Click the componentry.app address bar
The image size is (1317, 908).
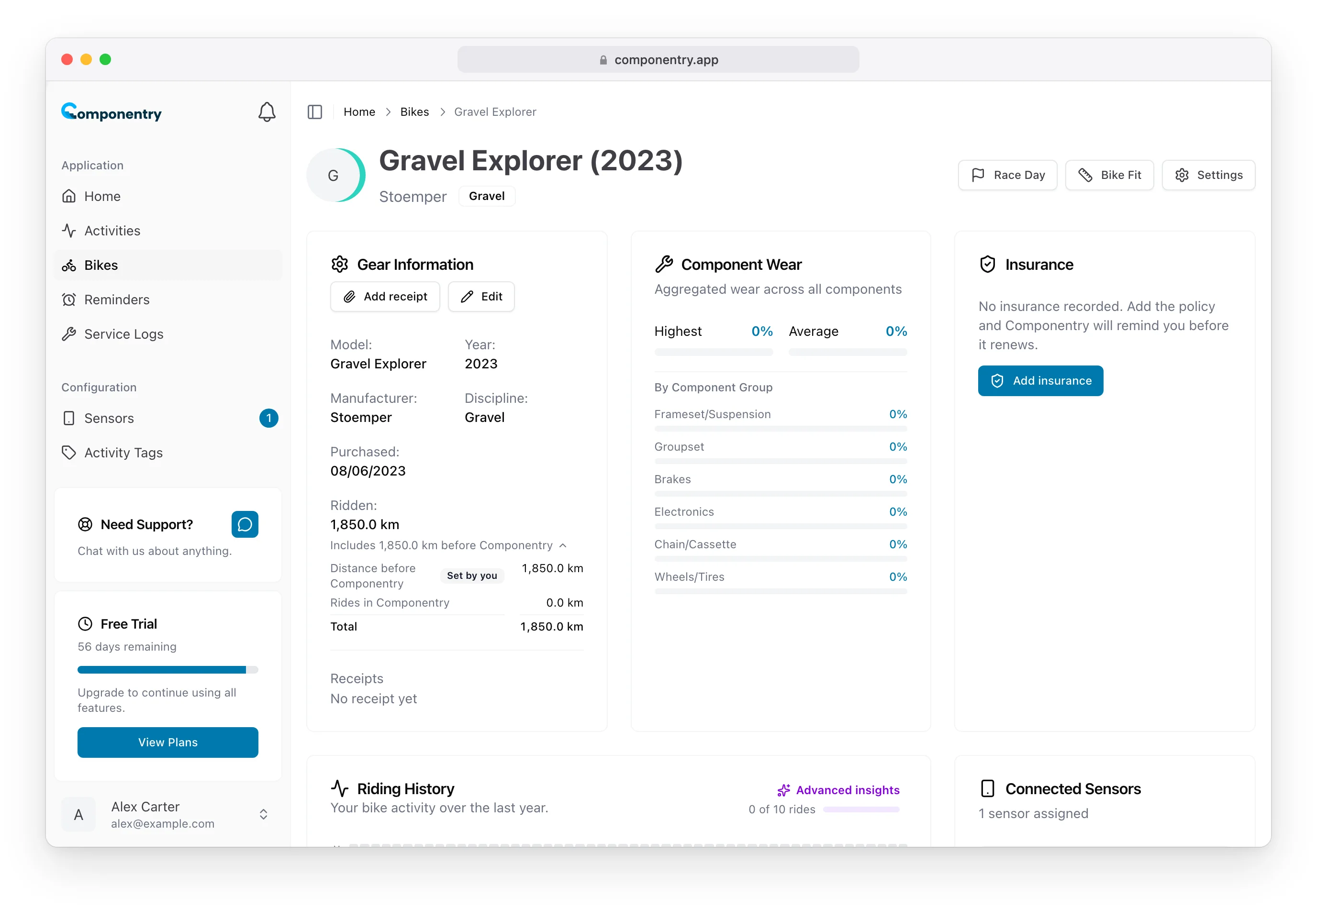(658, 60)
